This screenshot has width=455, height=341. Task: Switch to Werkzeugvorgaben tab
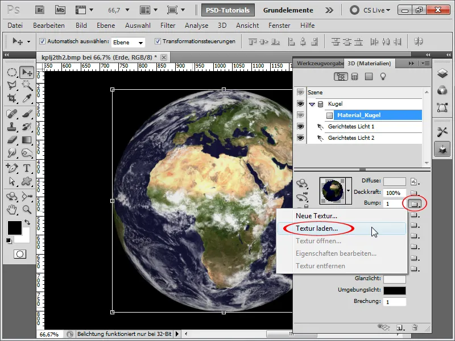[x=320, y=63]
